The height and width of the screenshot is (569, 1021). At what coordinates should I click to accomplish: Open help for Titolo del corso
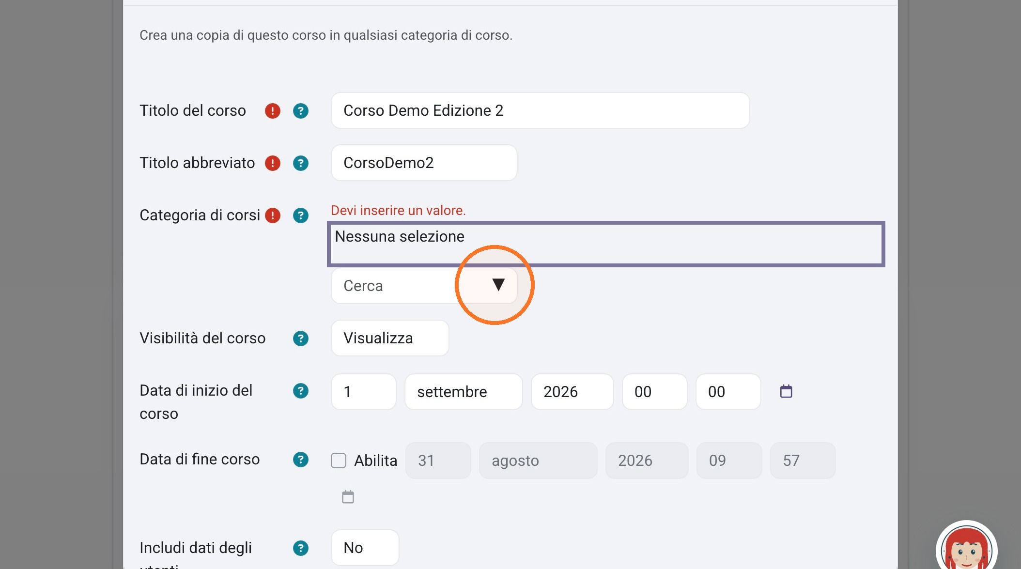[301, 111]
